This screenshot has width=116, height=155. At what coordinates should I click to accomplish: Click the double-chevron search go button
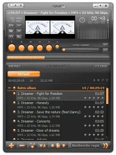[106, 146]
